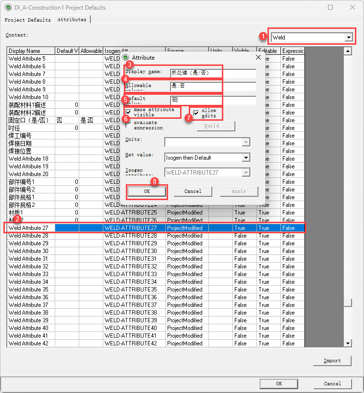Open the Context dropdown showing Weld
This screenshot has height=393, width=364.
pyautogui.click(x=348, y=37)
